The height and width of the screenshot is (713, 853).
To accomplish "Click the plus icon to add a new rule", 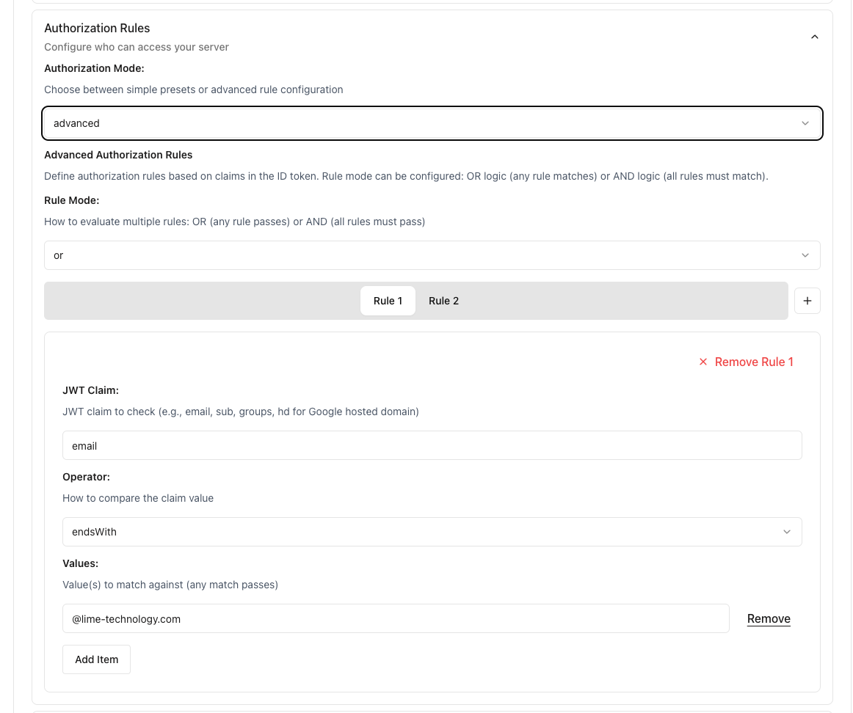I will click(807, 300).
